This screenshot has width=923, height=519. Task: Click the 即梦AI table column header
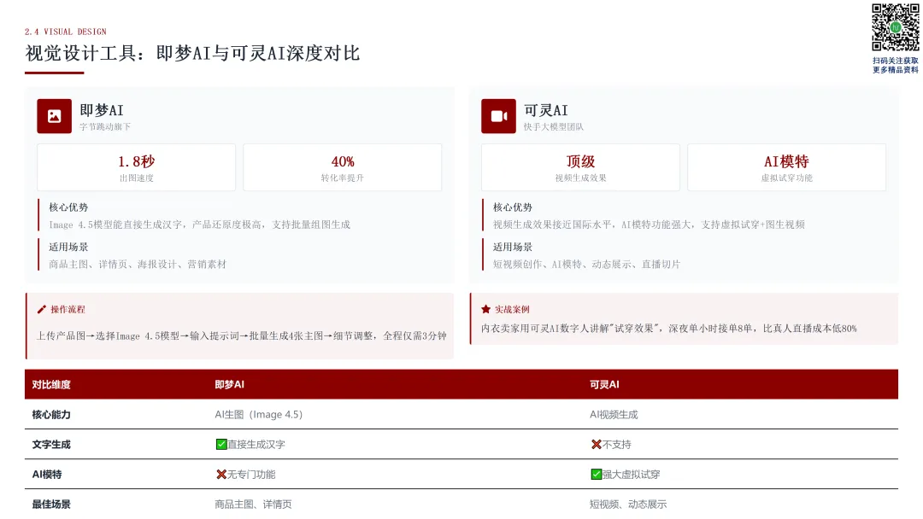tap(230, 385)
